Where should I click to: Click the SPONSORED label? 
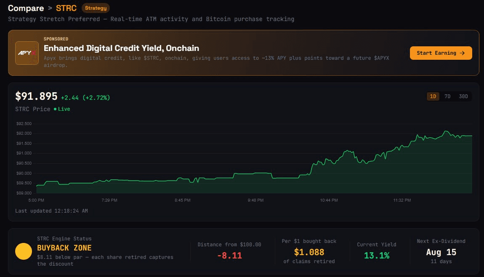click(x=56, y=39)
